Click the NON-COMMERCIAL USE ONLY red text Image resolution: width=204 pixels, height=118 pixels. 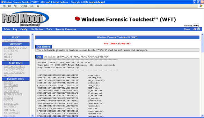117,43
